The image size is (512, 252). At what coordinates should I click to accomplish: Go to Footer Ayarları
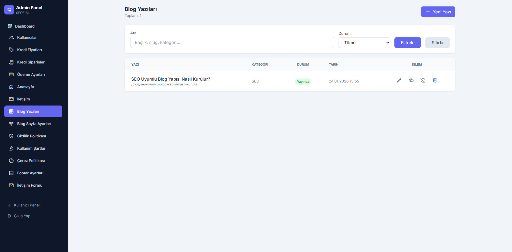coord(33,173)
